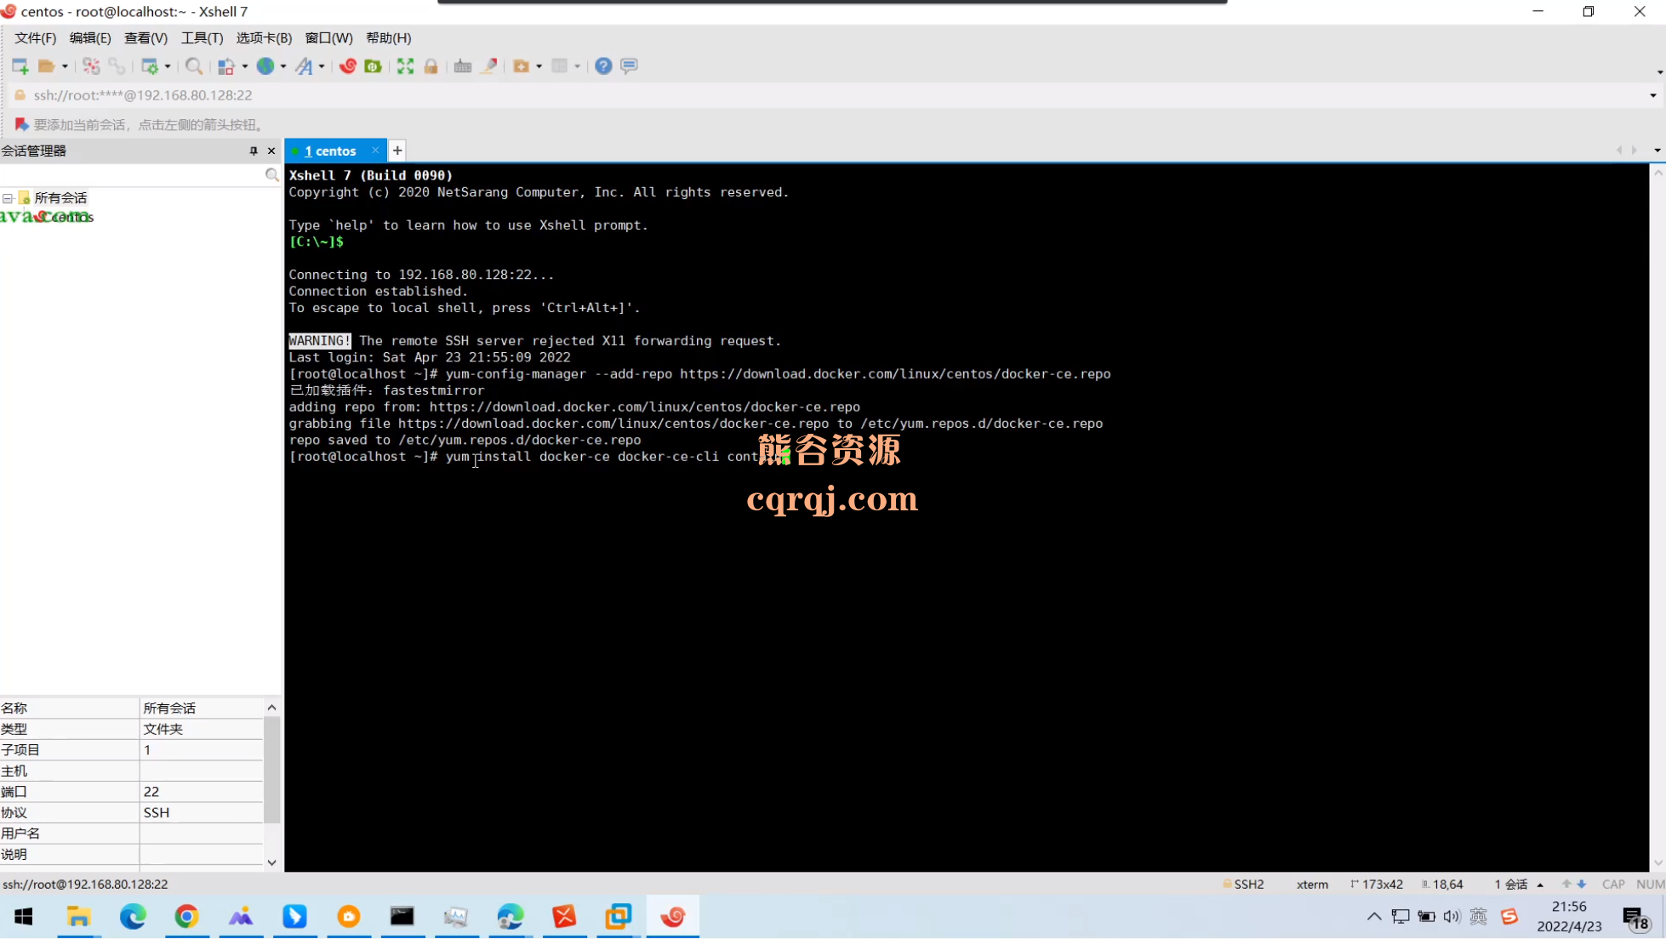
Task: Pin the Session Manager panel
Action: [254, 151]
